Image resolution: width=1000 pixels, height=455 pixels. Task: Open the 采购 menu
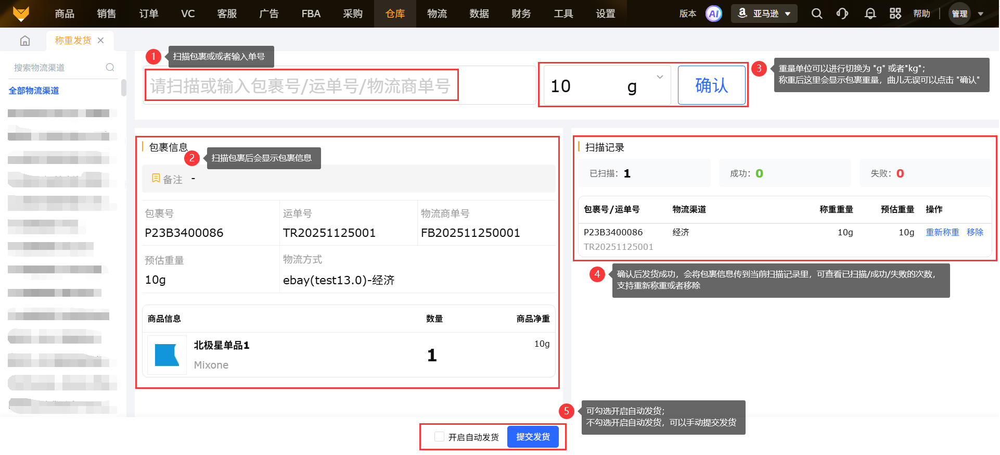tap(353, 14)
